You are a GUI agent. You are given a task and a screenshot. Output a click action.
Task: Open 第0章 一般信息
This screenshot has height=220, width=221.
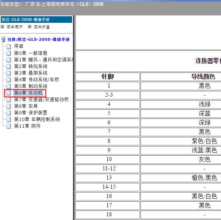point(31,53)
